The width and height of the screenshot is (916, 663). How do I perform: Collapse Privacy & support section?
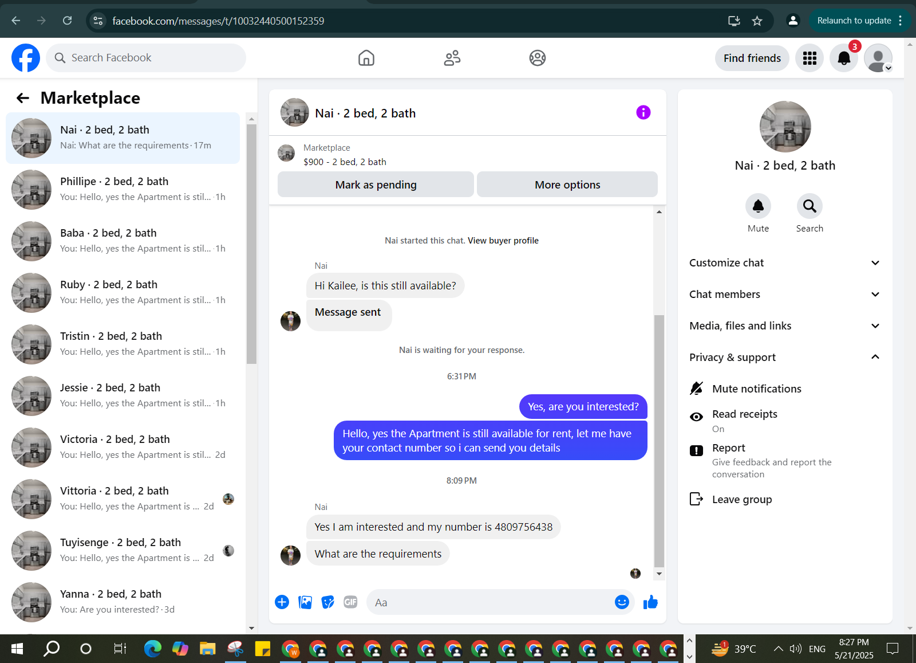click(785, 358)
